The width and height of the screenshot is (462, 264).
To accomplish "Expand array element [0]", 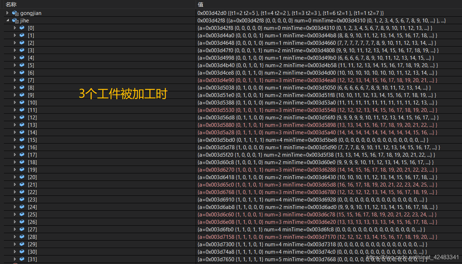I will click(15, 28).
